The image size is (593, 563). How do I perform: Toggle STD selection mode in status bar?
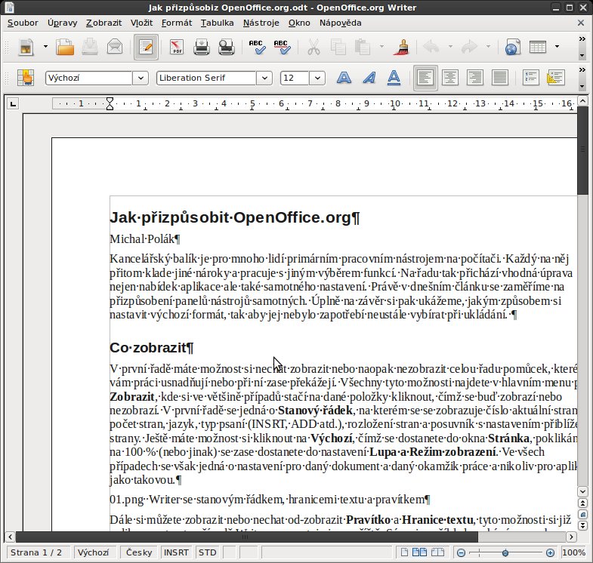point(207,552)
